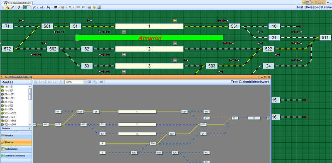
Task: Click the chart icon in dispatcher toolbar
Action: [x=101, y=81]
